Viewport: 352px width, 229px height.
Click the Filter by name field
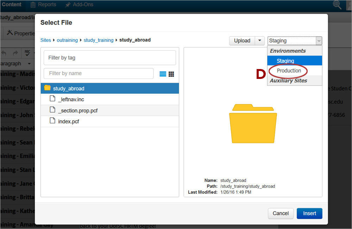pos(99,74)
